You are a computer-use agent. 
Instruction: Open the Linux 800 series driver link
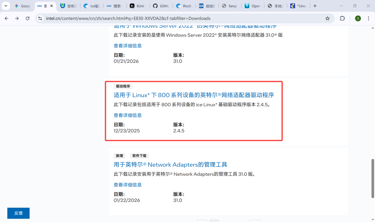coord(194,95)
